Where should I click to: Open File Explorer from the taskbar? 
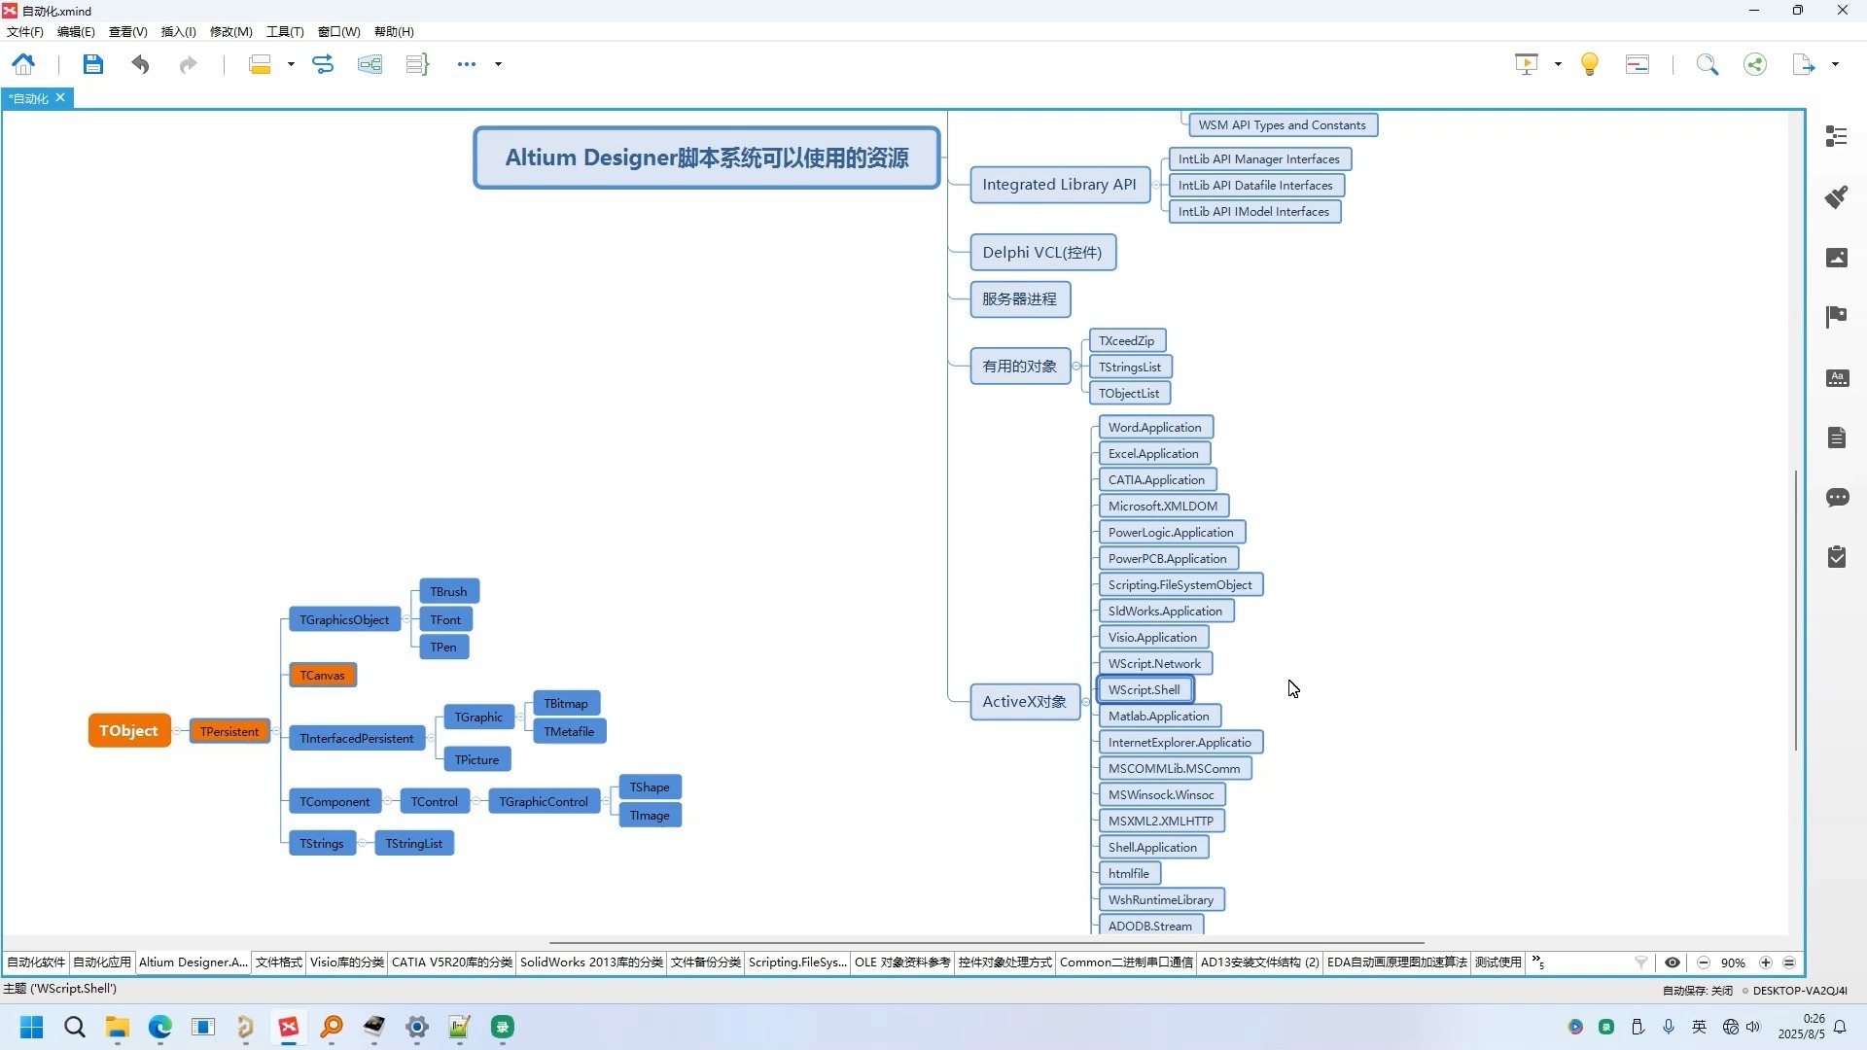[118, 1028]
